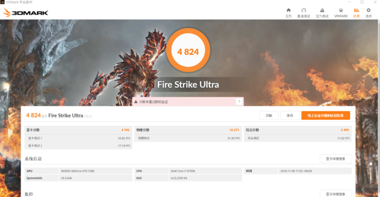The width and height of the screenshot is (380, 197).
Task: Click the vertical scrollbar on the right
Action: tap(378, 108)
